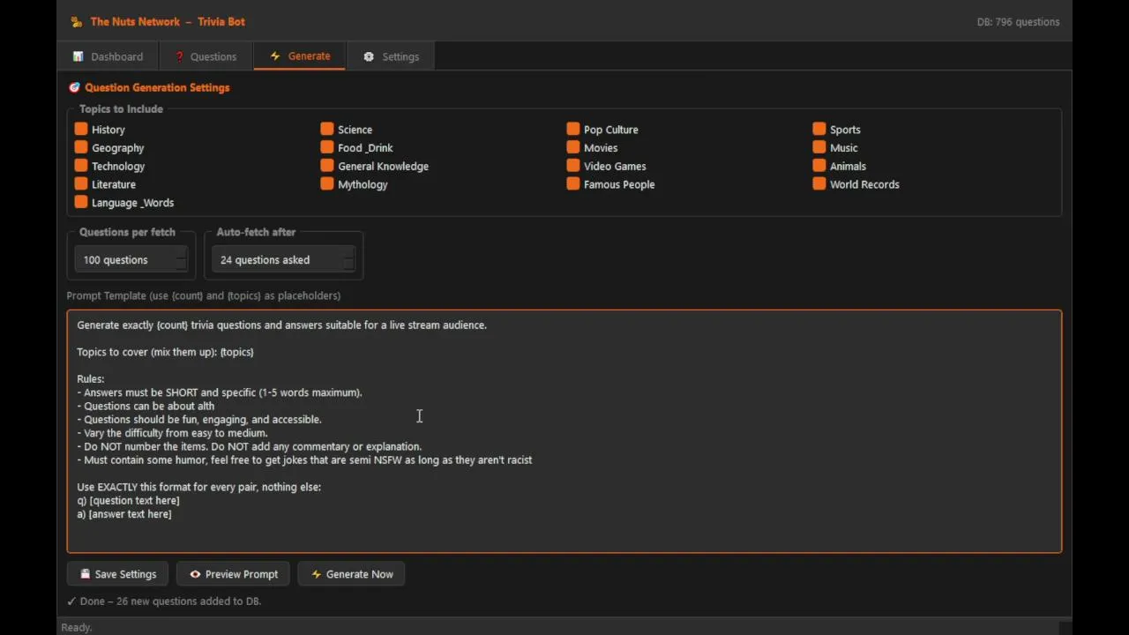Disable the Animals topic
The height and width of the screenshot is (635, 1129).
point(819,166)
